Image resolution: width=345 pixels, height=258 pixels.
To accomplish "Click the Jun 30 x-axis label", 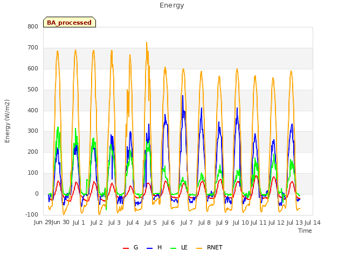I will 60,223.
